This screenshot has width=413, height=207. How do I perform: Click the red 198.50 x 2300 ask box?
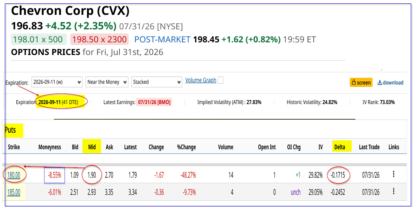(99, 39)
